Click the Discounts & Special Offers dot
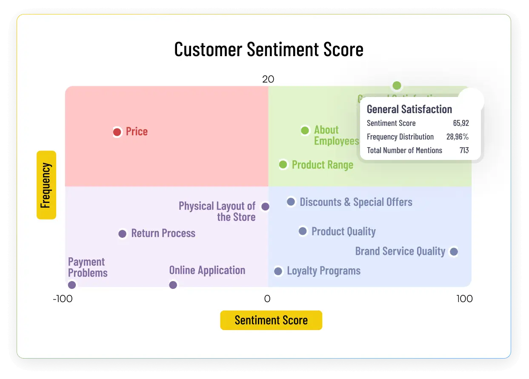 pos(291,202)
